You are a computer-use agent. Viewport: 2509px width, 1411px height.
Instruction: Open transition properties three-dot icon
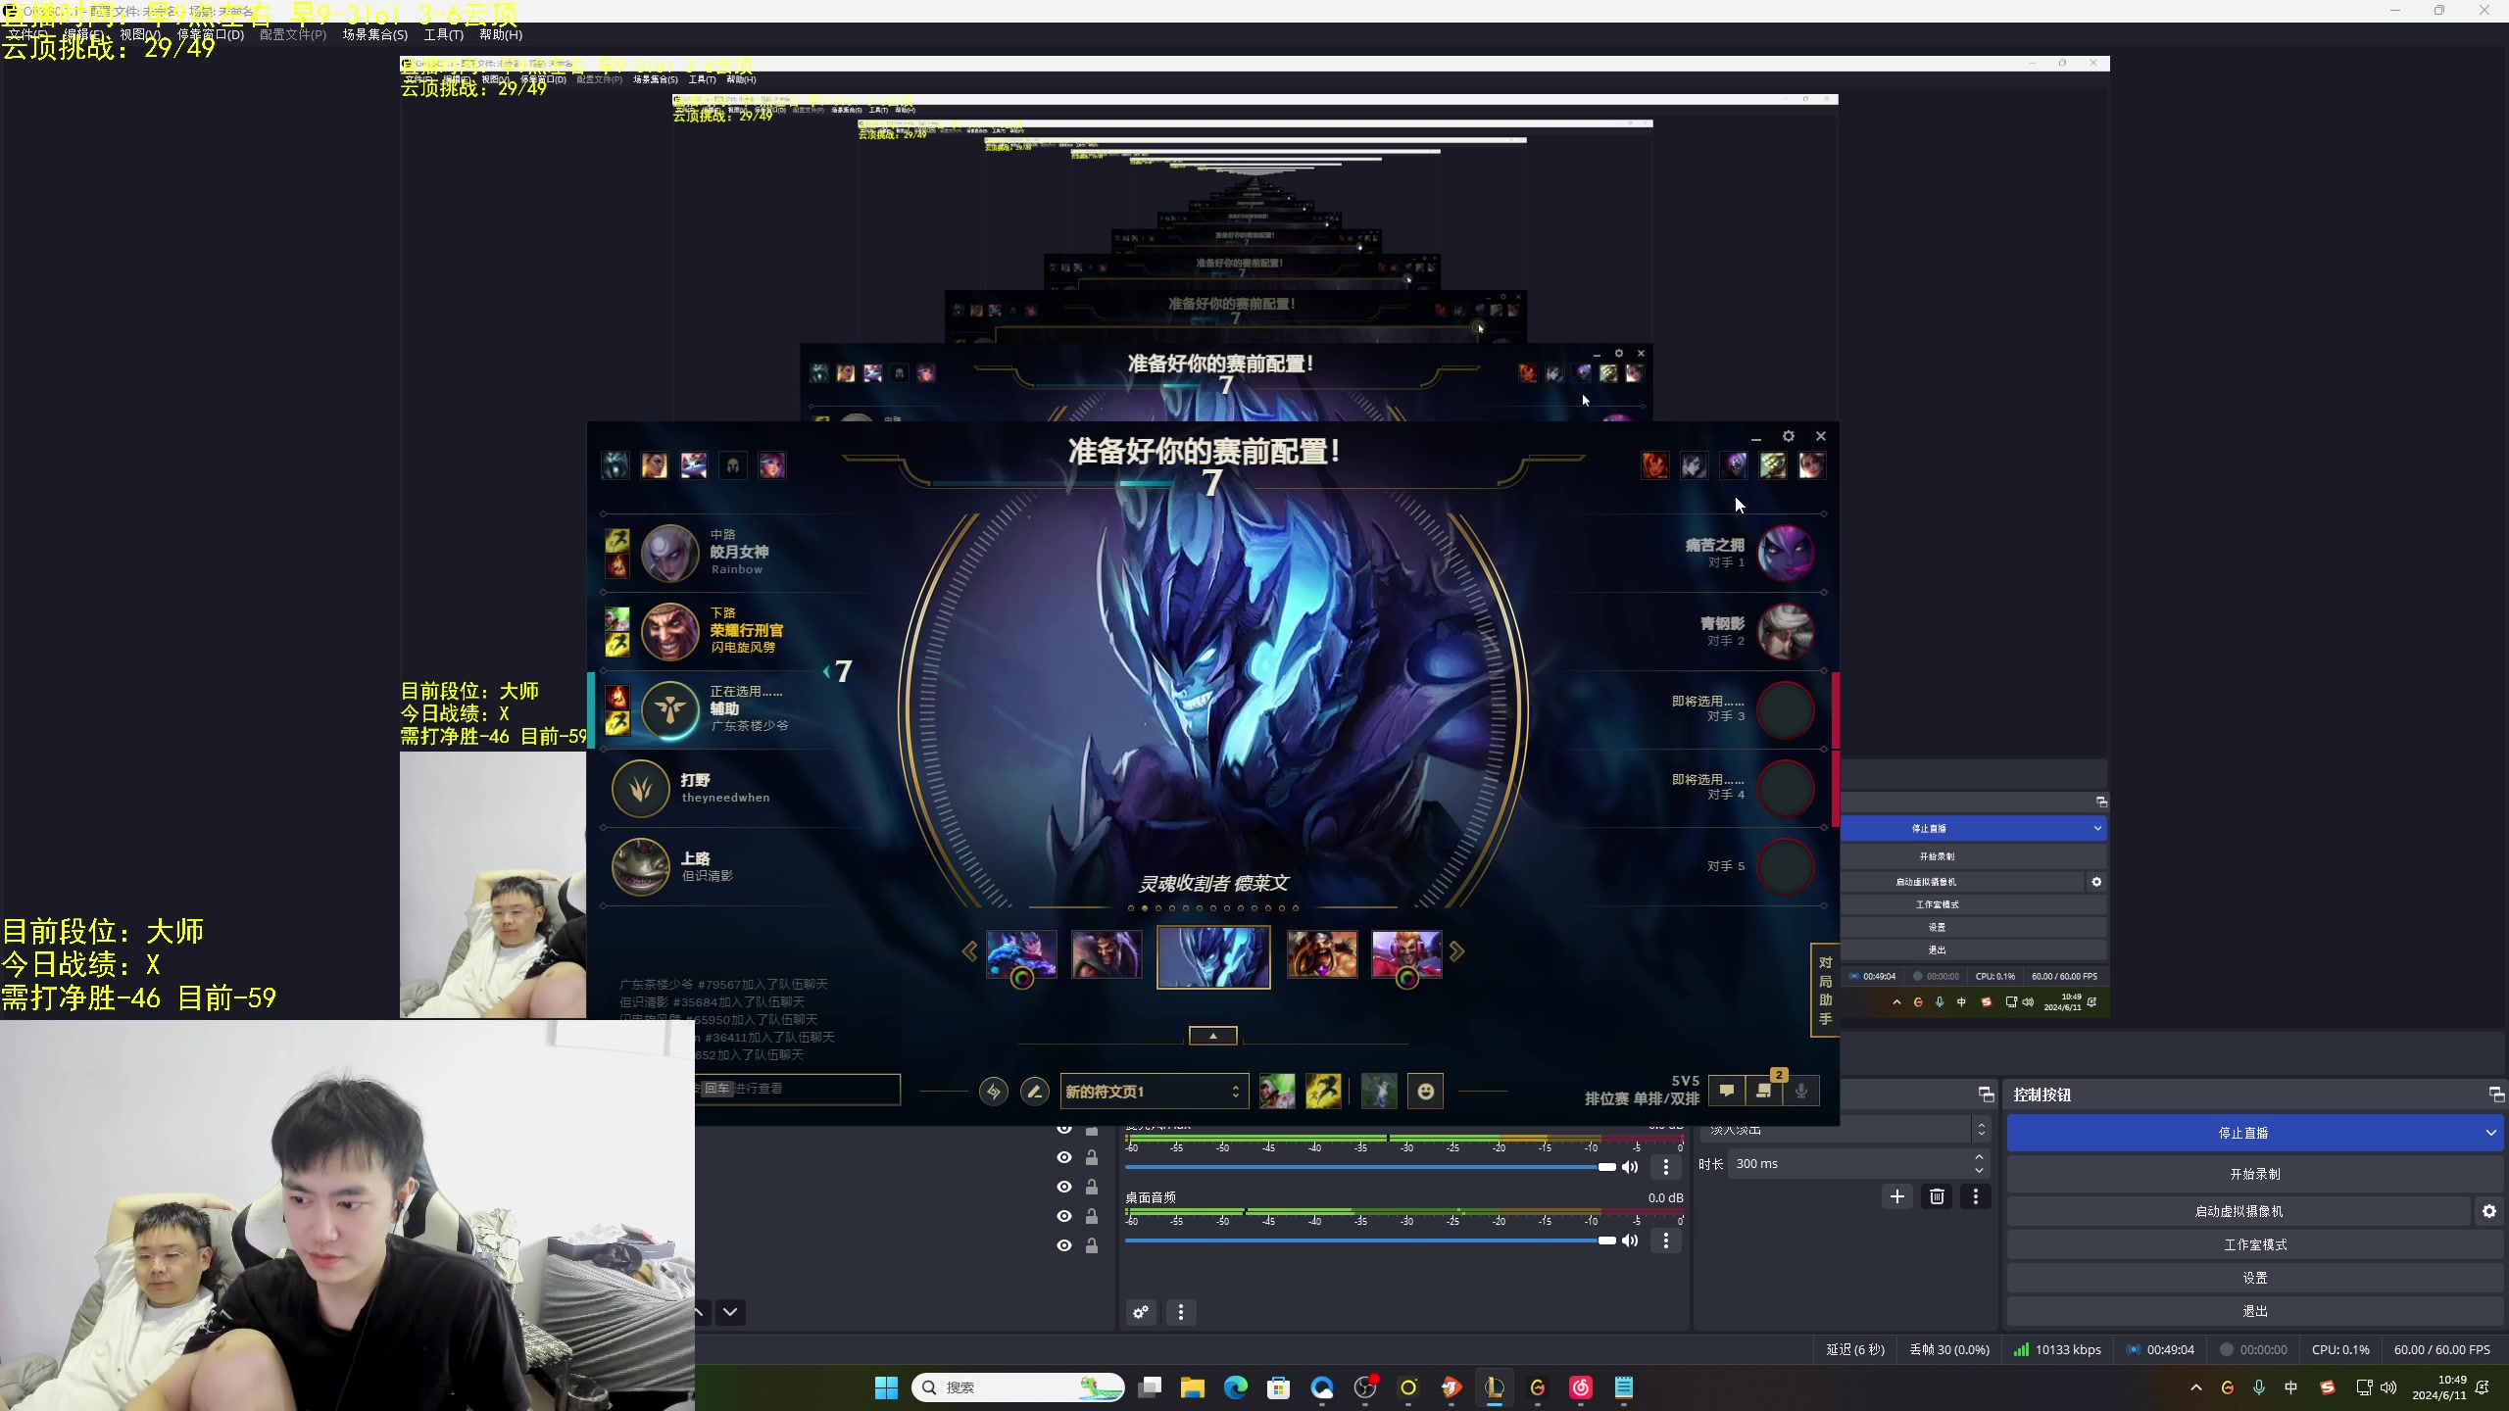(x=1976, y=1196)
